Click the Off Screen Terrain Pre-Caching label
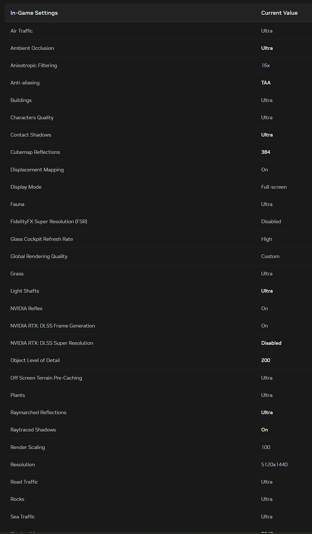This screenshot has width=312, height=534. coord(46,378)
